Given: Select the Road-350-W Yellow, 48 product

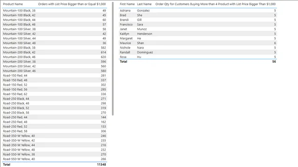Looking at the screenshot, I should 19,149.
